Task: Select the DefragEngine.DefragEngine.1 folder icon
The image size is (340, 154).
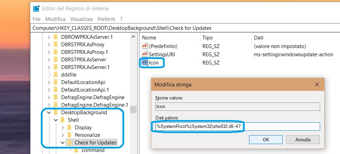Action: (x=56, y=105)
